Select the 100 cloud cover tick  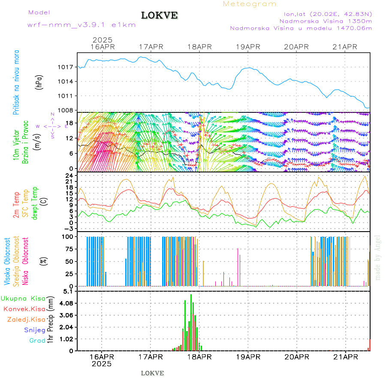(x=67, y=237)
